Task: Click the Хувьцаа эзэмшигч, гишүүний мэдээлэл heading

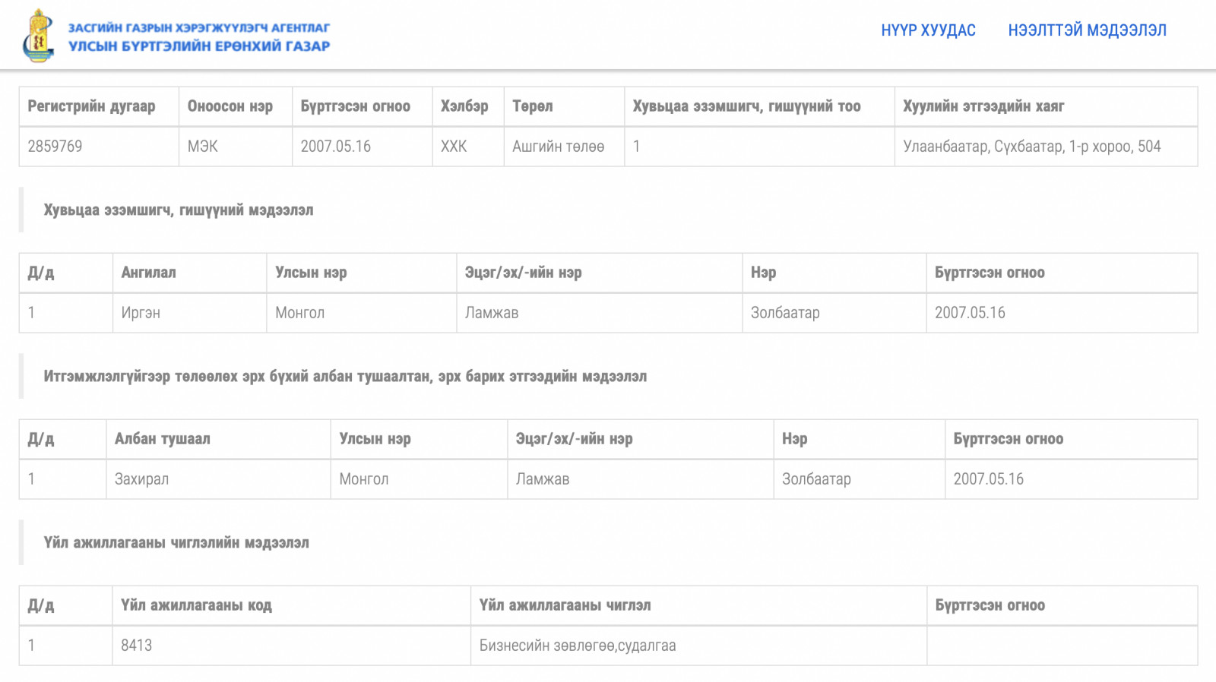Action: [178, 210]
